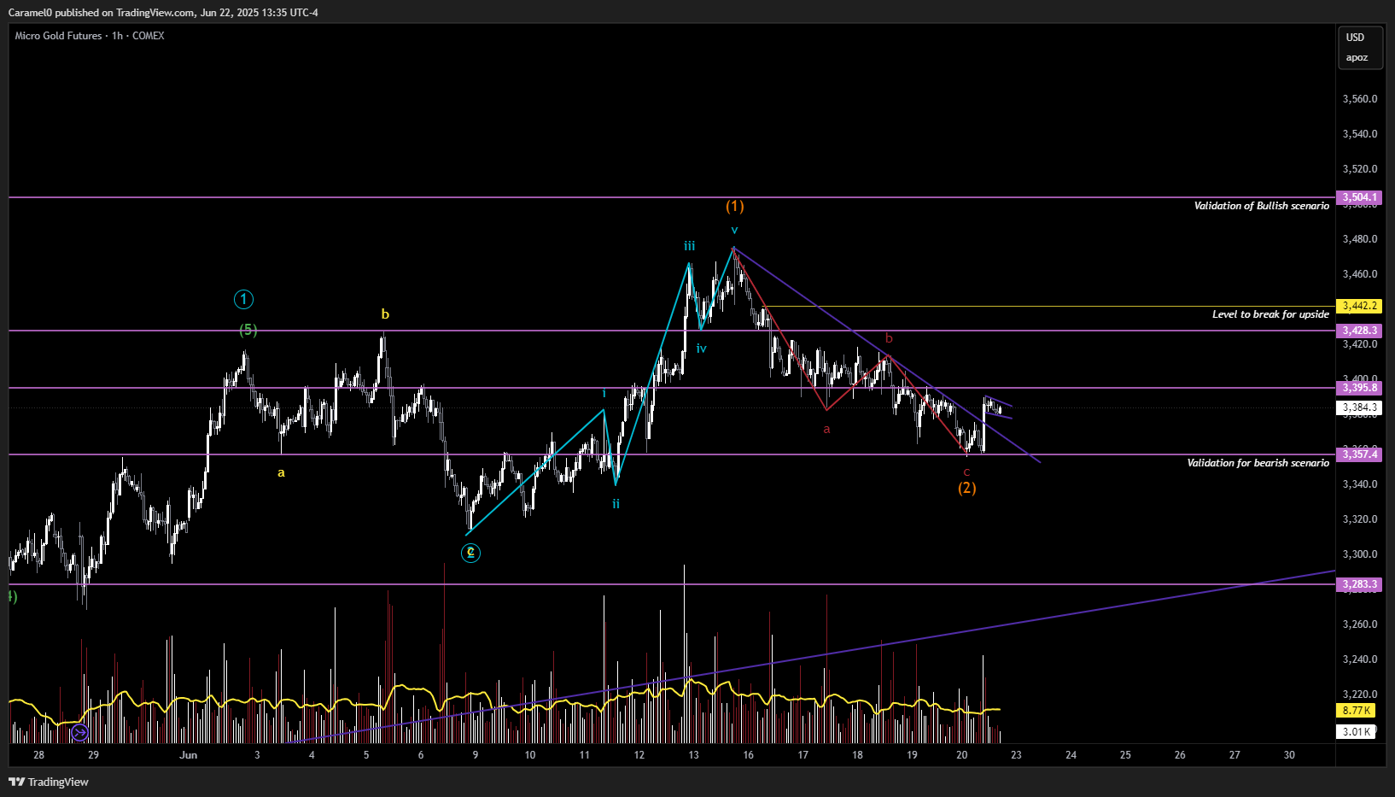Image resolution: width=1395 pixels, height=797 pixels.
Task: Click the 3,460.0 price axis label
Action: point(1360,274)
